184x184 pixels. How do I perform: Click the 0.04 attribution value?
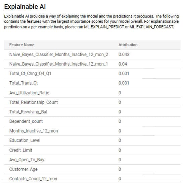pos(123,64)
